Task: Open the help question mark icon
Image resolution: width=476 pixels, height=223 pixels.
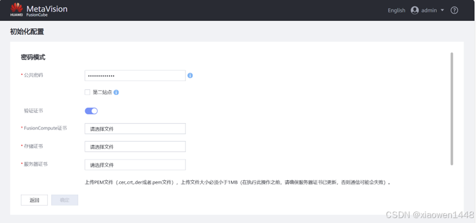Action: 454,10
